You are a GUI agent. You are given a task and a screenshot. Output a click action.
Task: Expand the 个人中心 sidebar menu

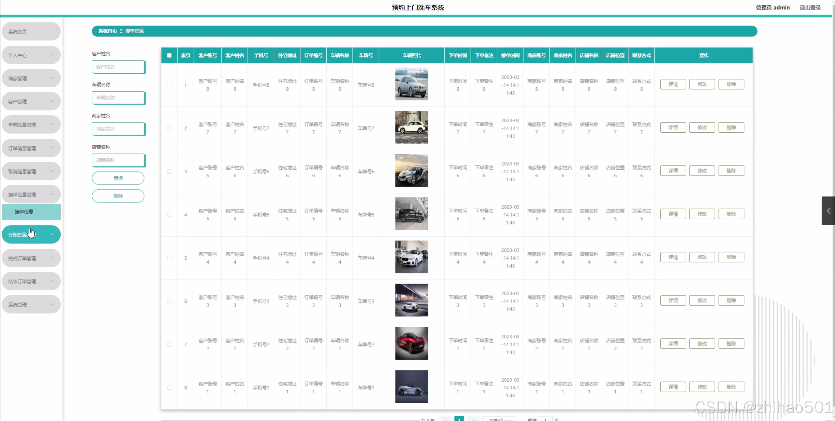coord(31,55)
